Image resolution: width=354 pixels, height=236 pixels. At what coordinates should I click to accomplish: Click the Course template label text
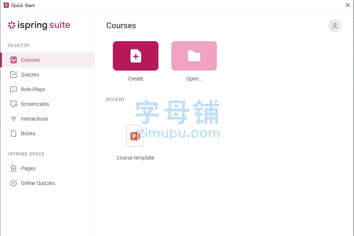pyautogui.click(x=135, y=158)
